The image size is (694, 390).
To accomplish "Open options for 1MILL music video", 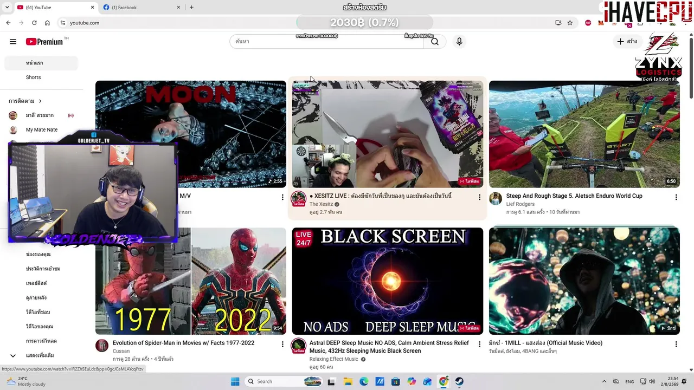I will point(676,344).
